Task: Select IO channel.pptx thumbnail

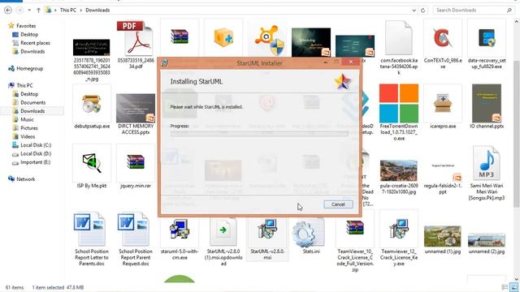Action: point(487,103)
